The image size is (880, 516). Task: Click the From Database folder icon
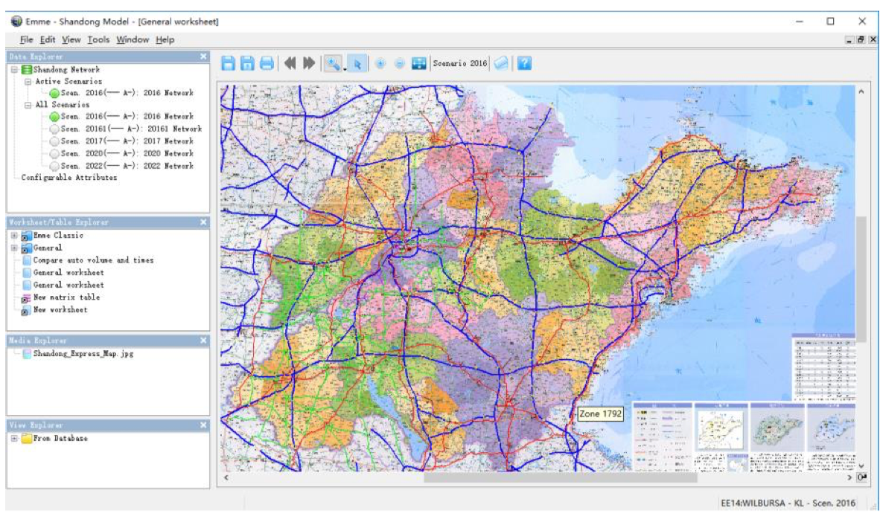point(26,438)
